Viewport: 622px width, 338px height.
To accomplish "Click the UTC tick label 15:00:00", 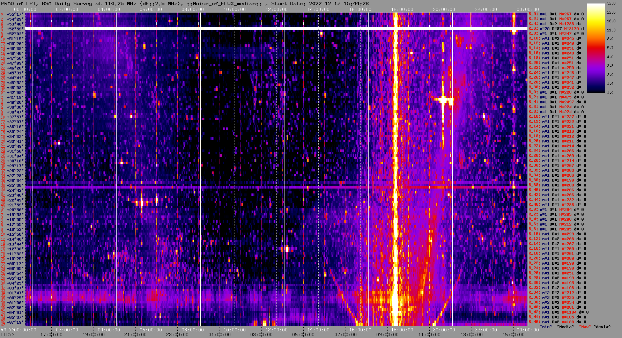I will 513,335.
